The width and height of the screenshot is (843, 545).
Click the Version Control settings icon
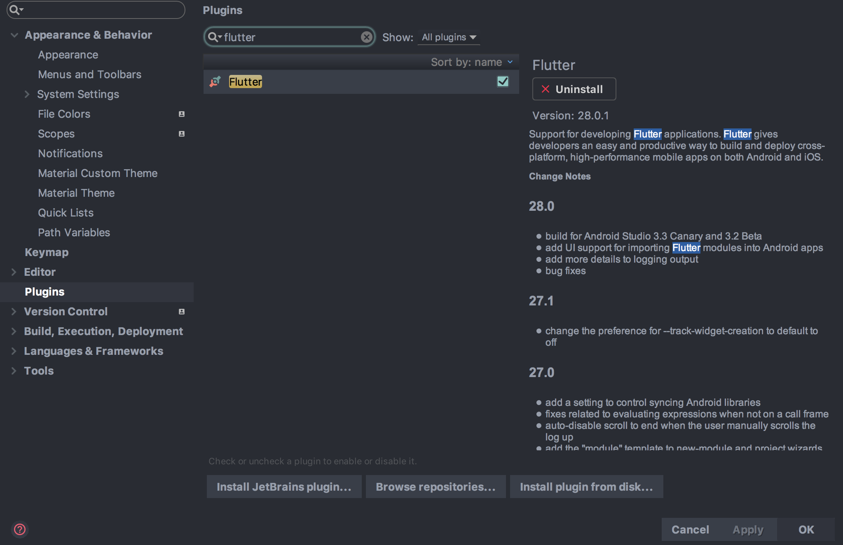pos(181,312)
